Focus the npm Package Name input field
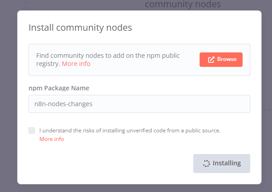 click(139, 104)
